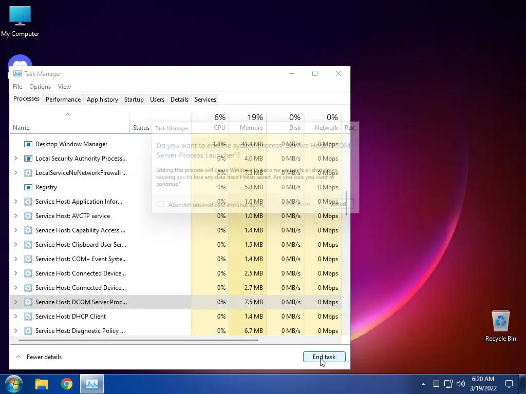Open the View menu
526x394 pixels.
[64, 87]
